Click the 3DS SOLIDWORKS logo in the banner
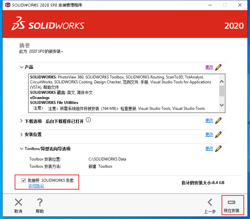Viewport: 250px width, 219px height. pyautogui.click(x=48, y=24)
